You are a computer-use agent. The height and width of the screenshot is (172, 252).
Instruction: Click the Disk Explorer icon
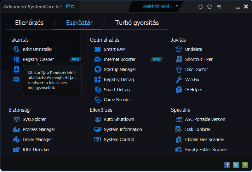179,129
